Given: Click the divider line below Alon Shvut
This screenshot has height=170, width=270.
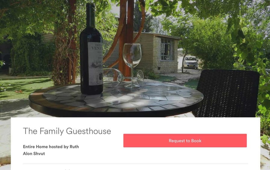Looking at the screenshot, I should click(136, 164).
